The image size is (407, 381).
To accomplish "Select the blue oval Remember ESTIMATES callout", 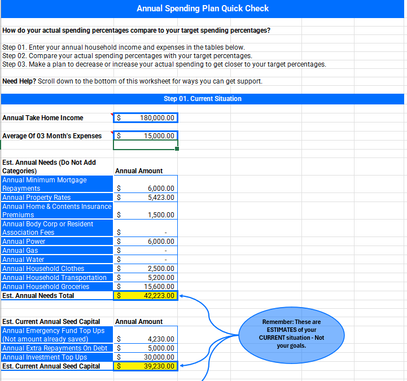I will coord(291,334).
